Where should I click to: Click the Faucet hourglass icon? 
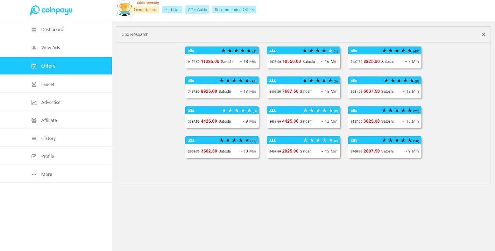click(x=34, y=84)
